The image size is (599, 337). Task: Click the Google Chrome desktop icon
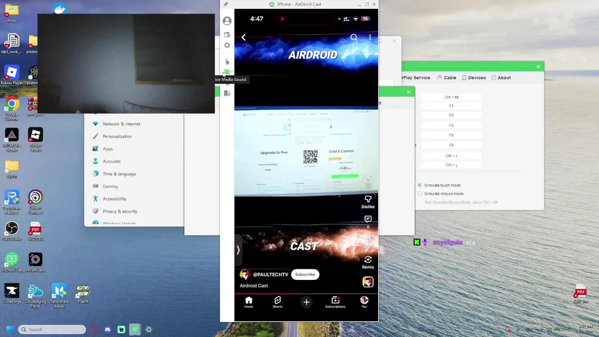click(x=12, y=109)
